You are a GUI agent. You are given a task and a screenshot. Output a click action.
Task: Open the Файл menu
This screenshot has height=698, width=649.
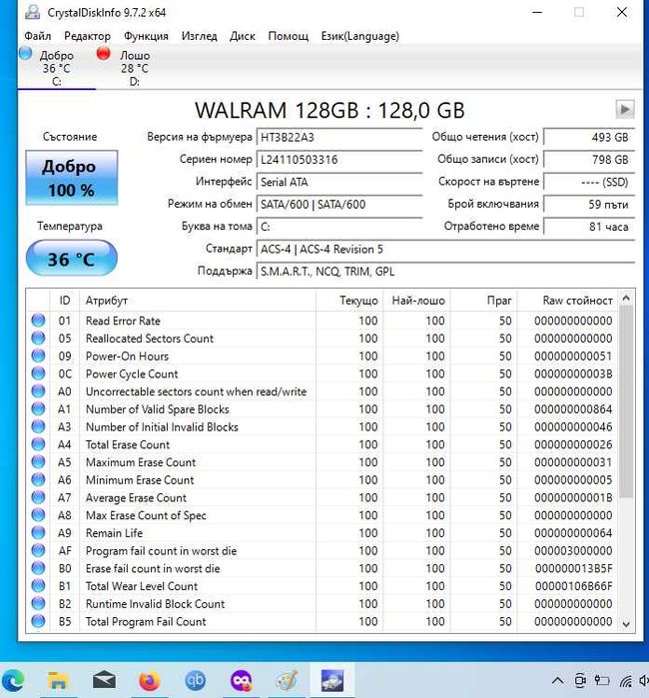point(37,36)
